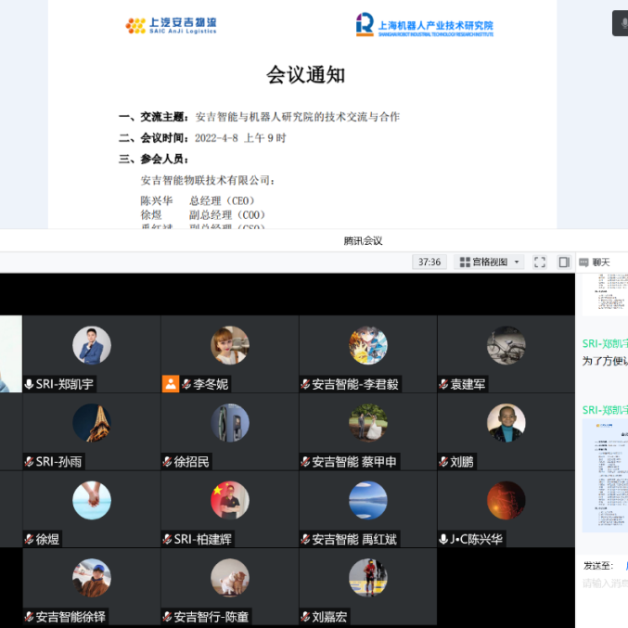Click muted mic icon of 安吉智能徐铎

coord(29,616)
